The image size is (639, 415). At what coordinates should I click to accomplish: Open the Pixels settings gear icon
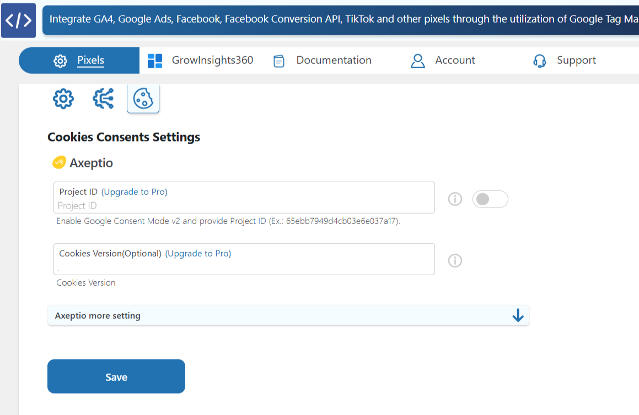click(x=63, y=99)
